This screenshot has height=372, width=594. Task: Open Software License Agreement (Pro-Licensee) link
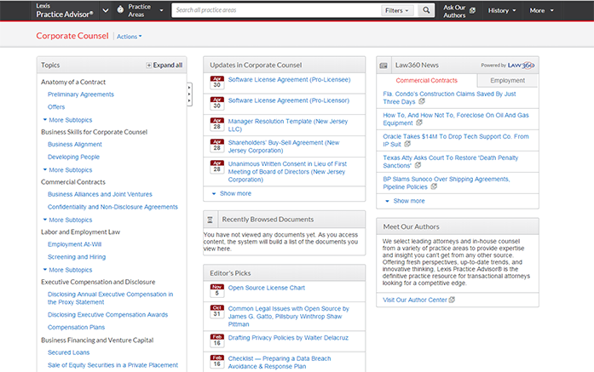289,79
